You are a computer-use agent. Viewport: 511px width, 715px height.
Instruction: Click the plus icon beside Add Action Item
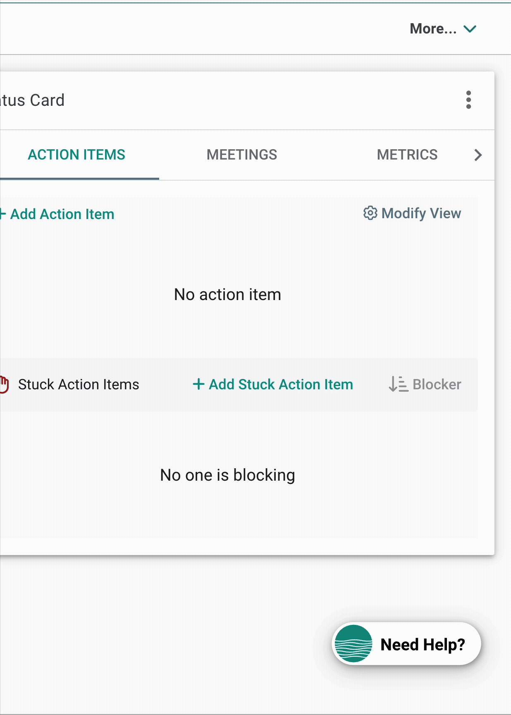click(2, 214)
